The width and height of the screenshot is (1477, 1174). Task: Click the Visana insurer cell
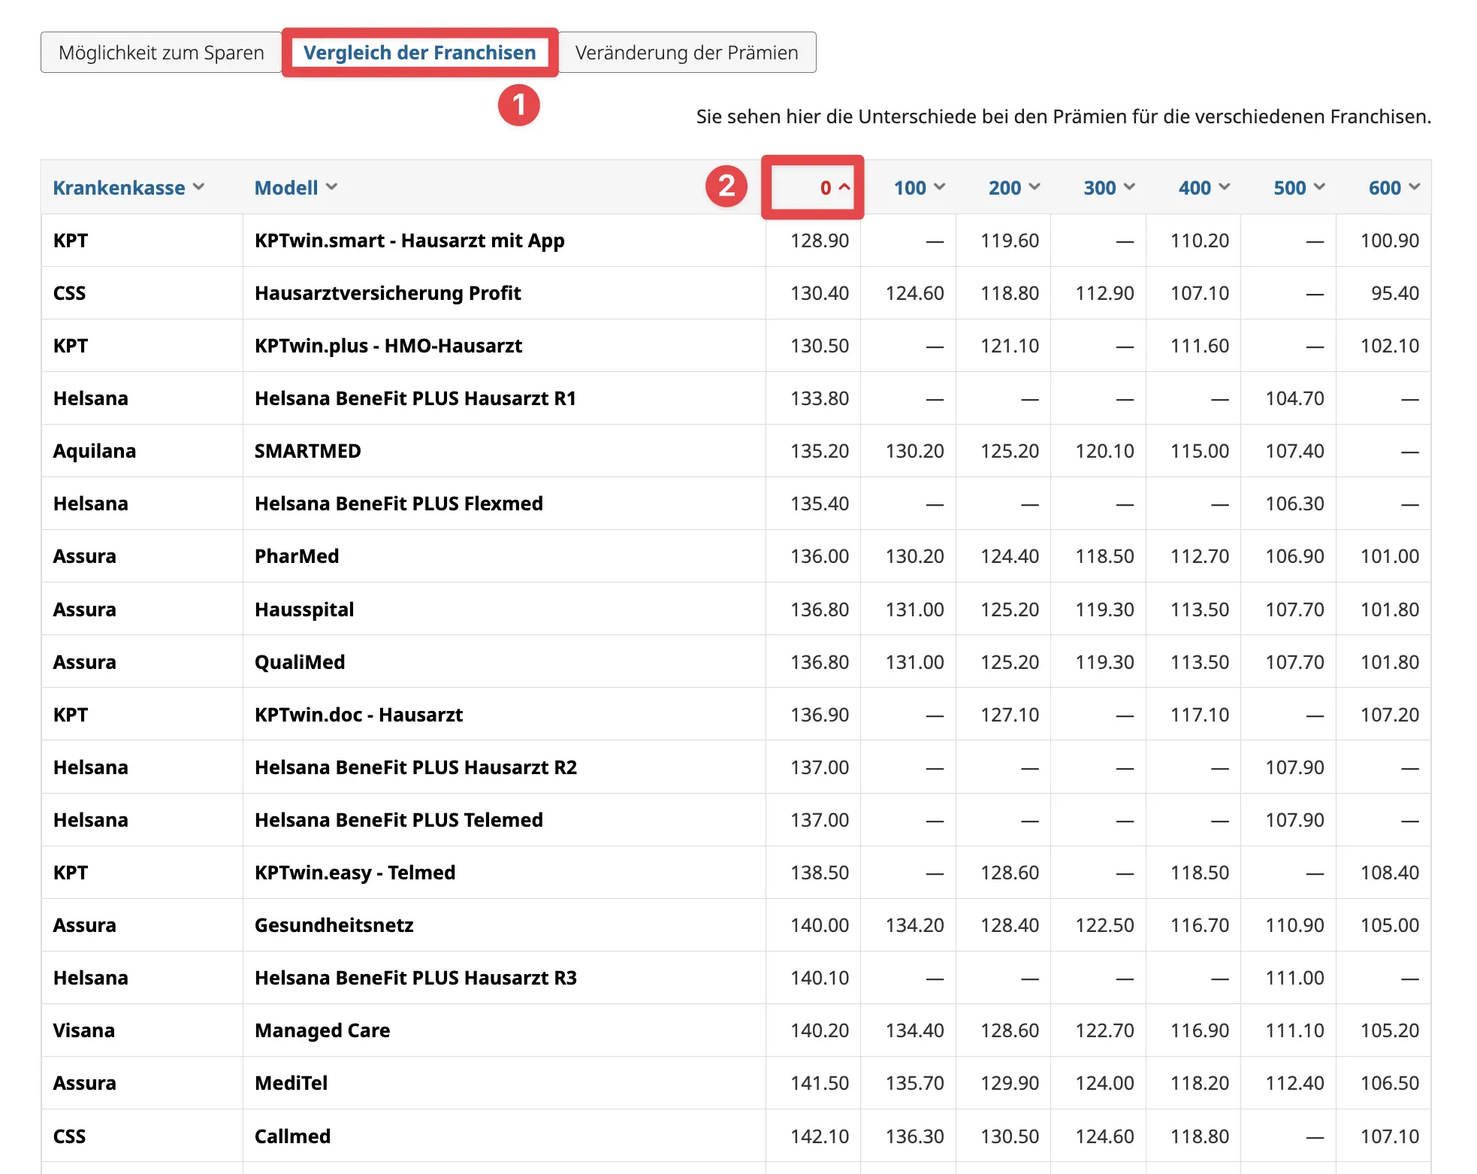pos(84,1030)
